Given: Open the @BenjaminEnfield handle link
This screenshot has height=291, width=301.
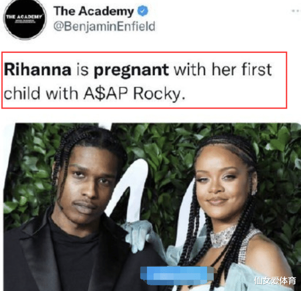Looking at the screenshot, I should pos(104,26).
